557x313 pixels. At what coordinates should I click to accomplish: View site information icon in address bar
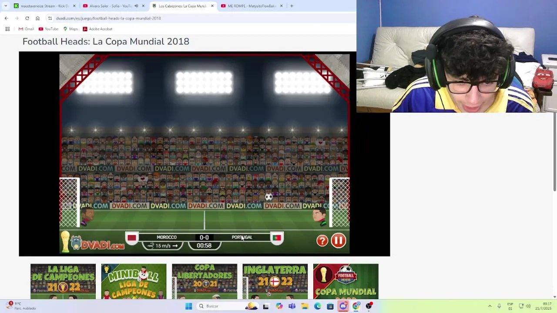pos(50,18)
